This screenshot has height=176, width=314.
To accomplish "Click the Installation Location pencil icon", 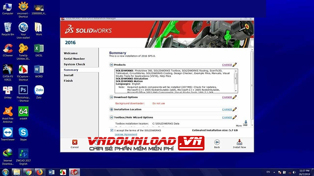I will click(234, 110).
